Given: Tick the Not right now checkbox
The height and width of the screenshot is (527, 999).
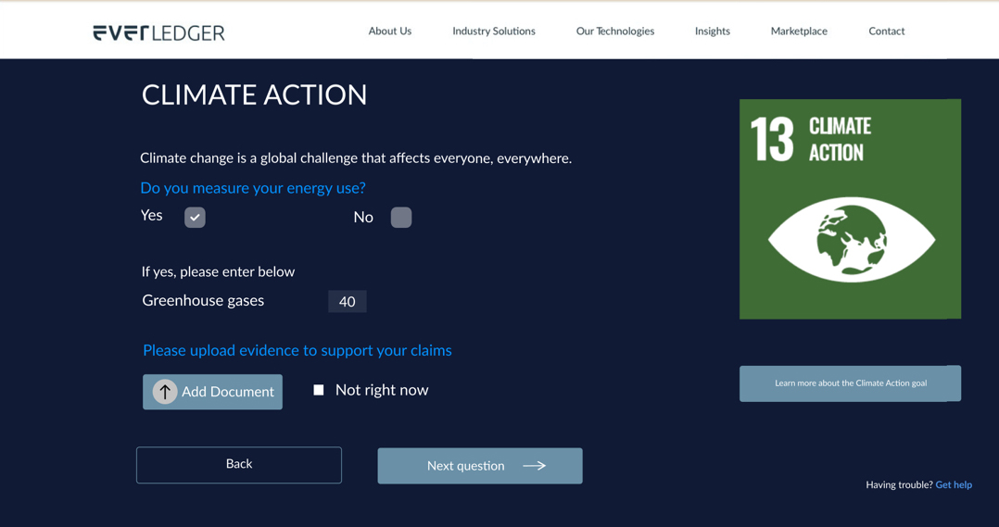Looking at the screenshot, I should click(319, 390).
